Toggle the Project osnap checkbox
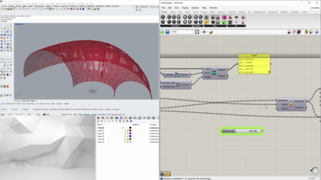321x180 pixels. tap(56, 103)
